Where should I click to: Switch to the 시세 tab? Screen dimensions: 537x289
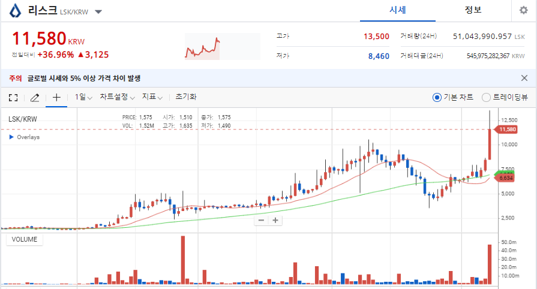coord(398,11)
